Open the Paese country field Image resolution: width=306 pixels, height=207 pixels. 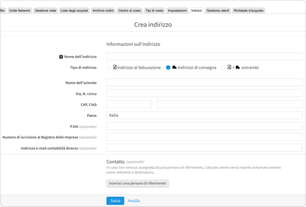[x=204, y=115]
